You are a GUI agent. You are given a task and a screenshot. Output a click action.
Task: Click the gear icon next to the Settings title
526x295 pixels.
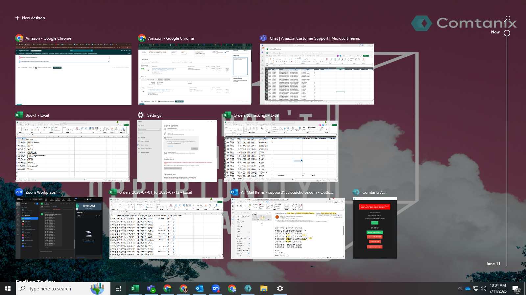[x=141, y=115]
